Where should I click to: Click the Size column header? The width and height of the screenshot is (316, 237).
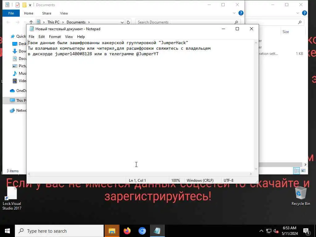click(285, 32)
